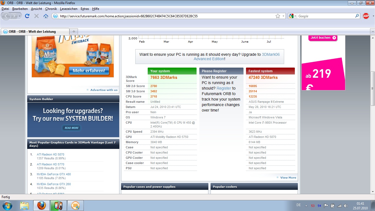Viewport: 375px width, 211px height.
Task: Open the Extras menu
Action: [x=85, y=9]
